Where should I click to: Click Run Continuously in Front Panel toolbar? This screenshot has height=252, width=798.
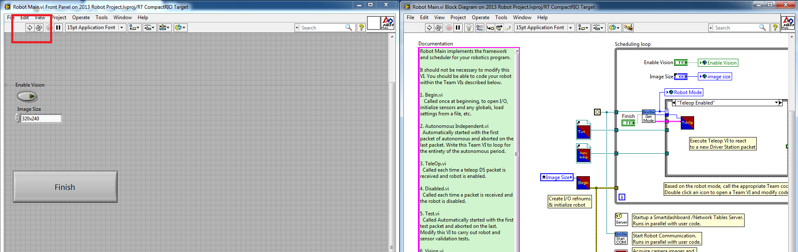tap(39, 27)
